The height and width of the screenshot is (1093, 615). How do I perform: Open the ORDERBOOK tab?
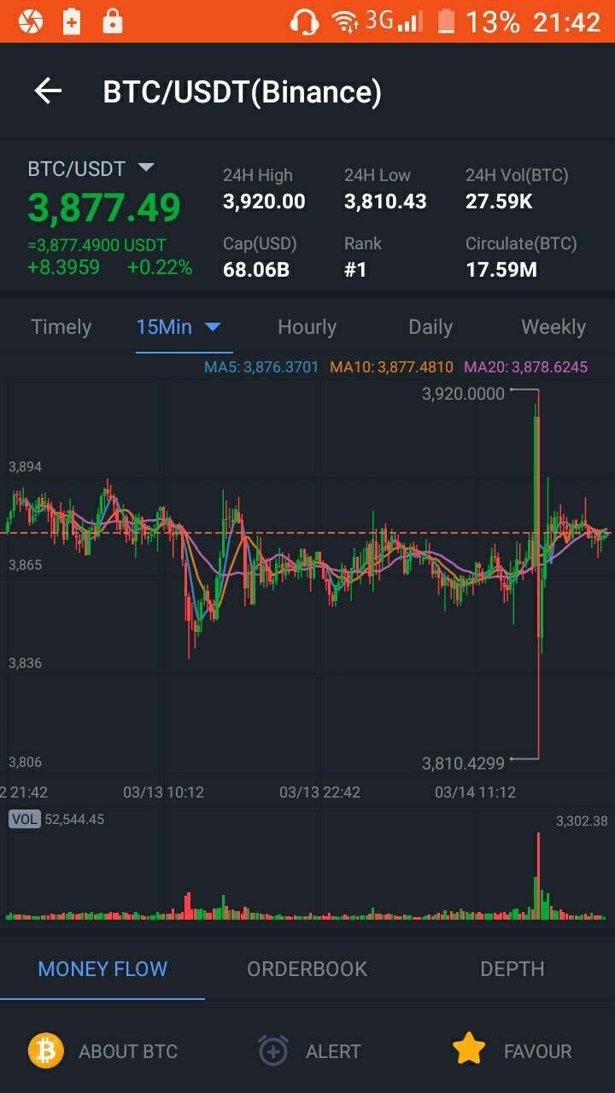pos(307,968)
